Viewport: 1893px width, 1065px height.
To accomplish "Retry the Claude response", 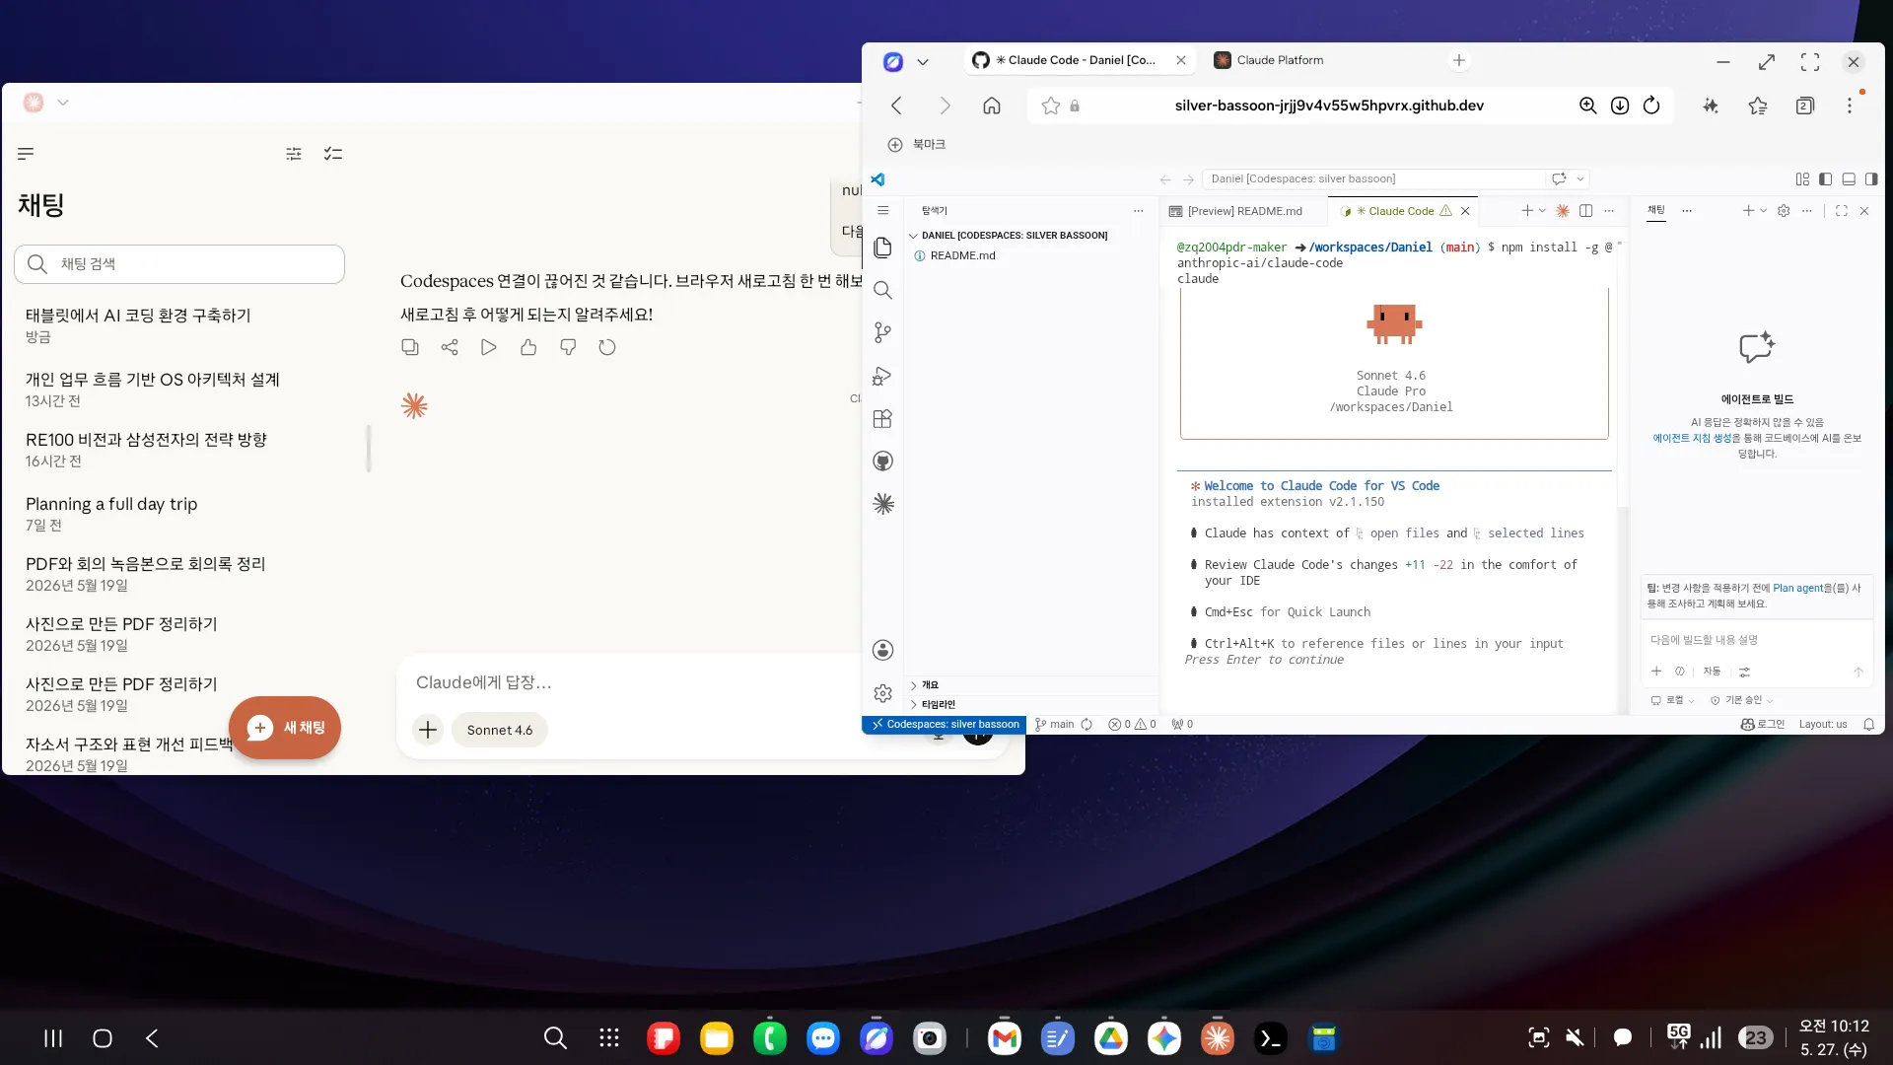I will (x=607, y=347).
